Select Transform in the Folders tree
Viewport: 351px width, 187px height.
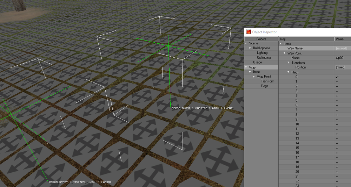click(x=267, y=81)
